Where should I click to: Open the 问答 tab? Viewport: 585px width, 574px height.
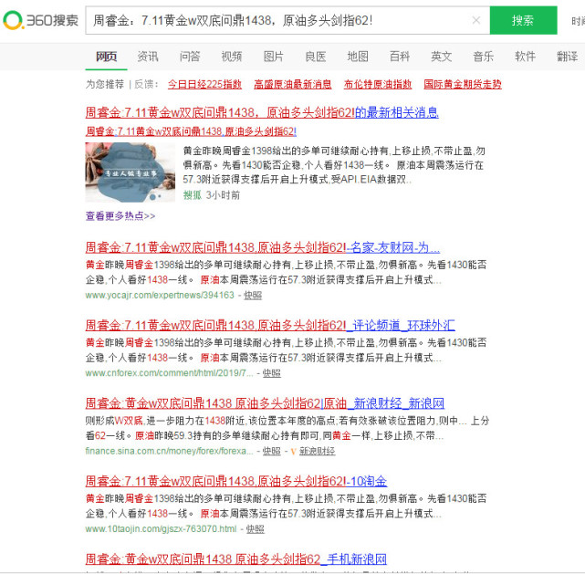click(x=190, y=57)
